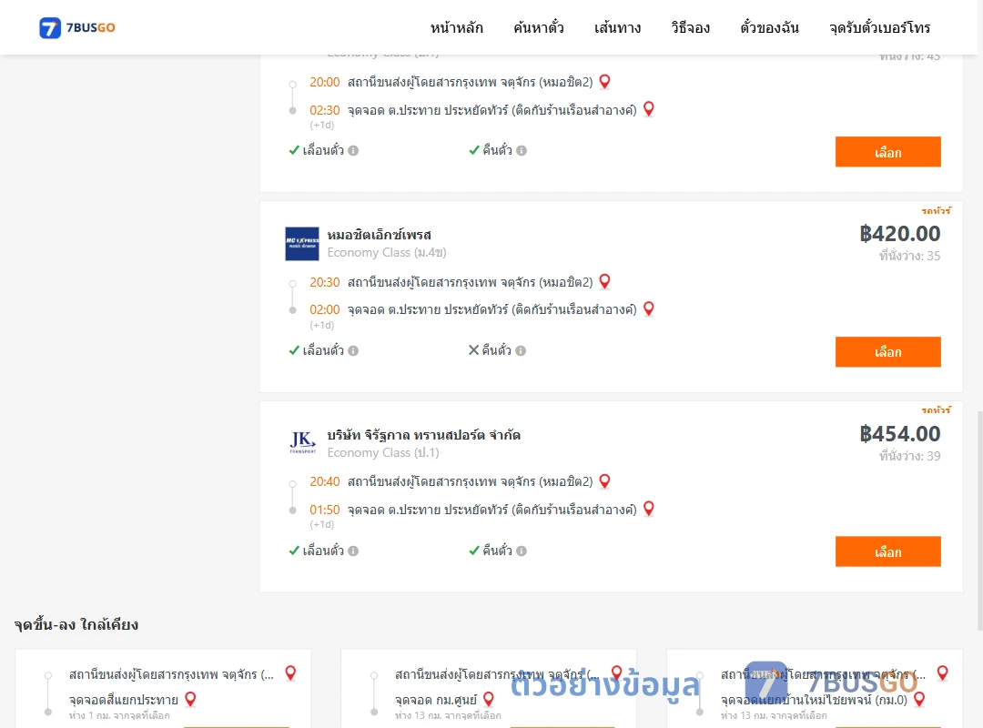
Task: Open คืนตั๋ว info icon on จิรัฐกาล trip
Action: coord(522,551)
